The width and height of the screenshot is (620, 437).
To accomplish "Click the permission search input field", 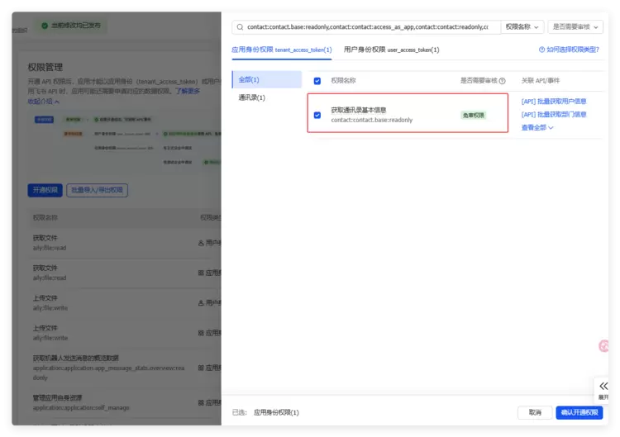I will click(x=368, y=27).
